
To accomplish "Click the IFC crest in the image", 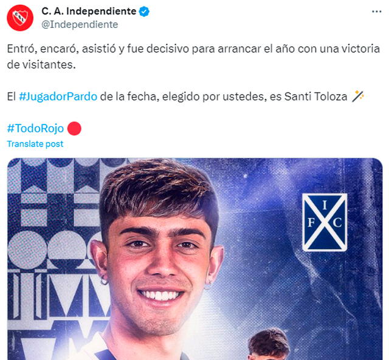I will (325, 222).
